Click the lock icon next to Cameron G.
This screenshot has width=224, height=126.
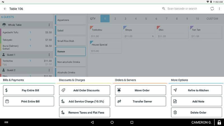[219, 122]
